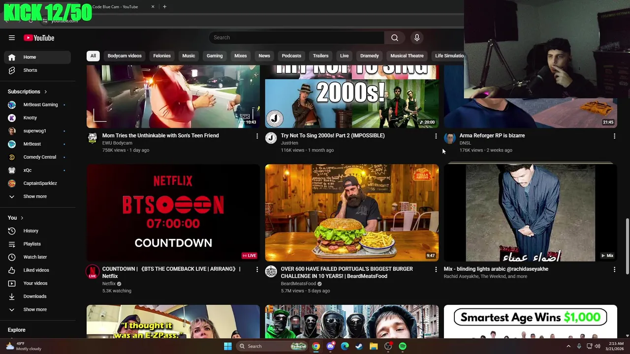
Task: Open Watch later in the sidebar
Action: coord(37,257)
